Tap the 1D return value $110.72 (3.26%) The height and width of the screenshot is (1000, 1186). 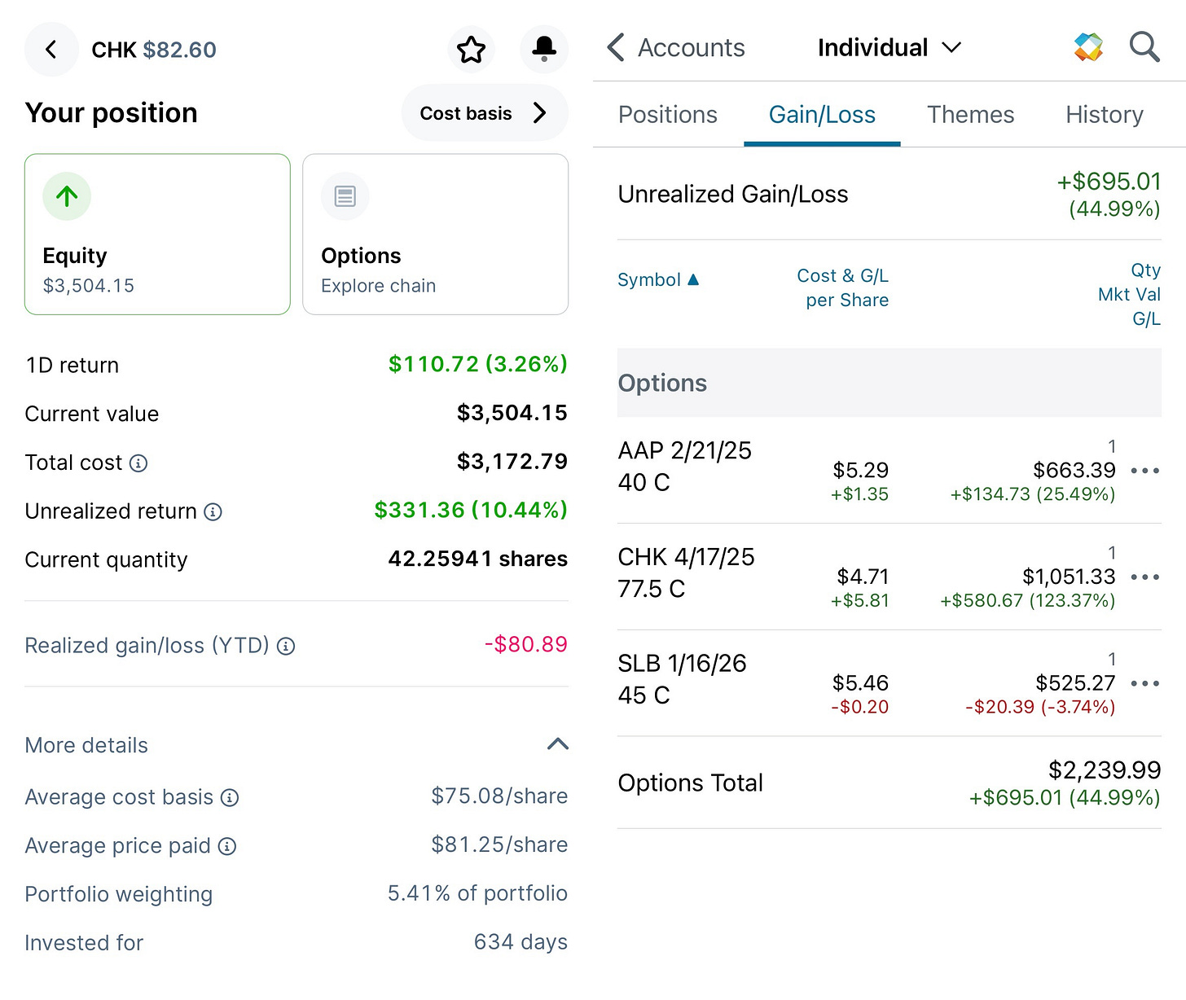(x=477, y=364)
